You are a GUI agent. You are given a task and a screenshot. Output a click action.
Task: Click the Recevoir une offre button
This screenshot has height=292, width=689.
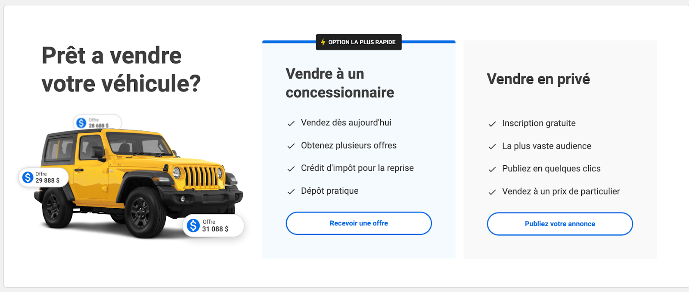359,223
